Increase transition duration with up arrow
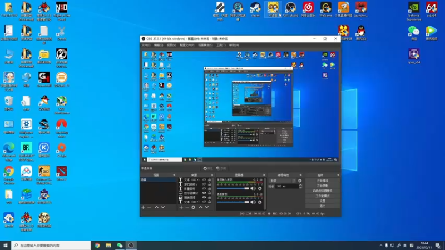 [300, 185]
